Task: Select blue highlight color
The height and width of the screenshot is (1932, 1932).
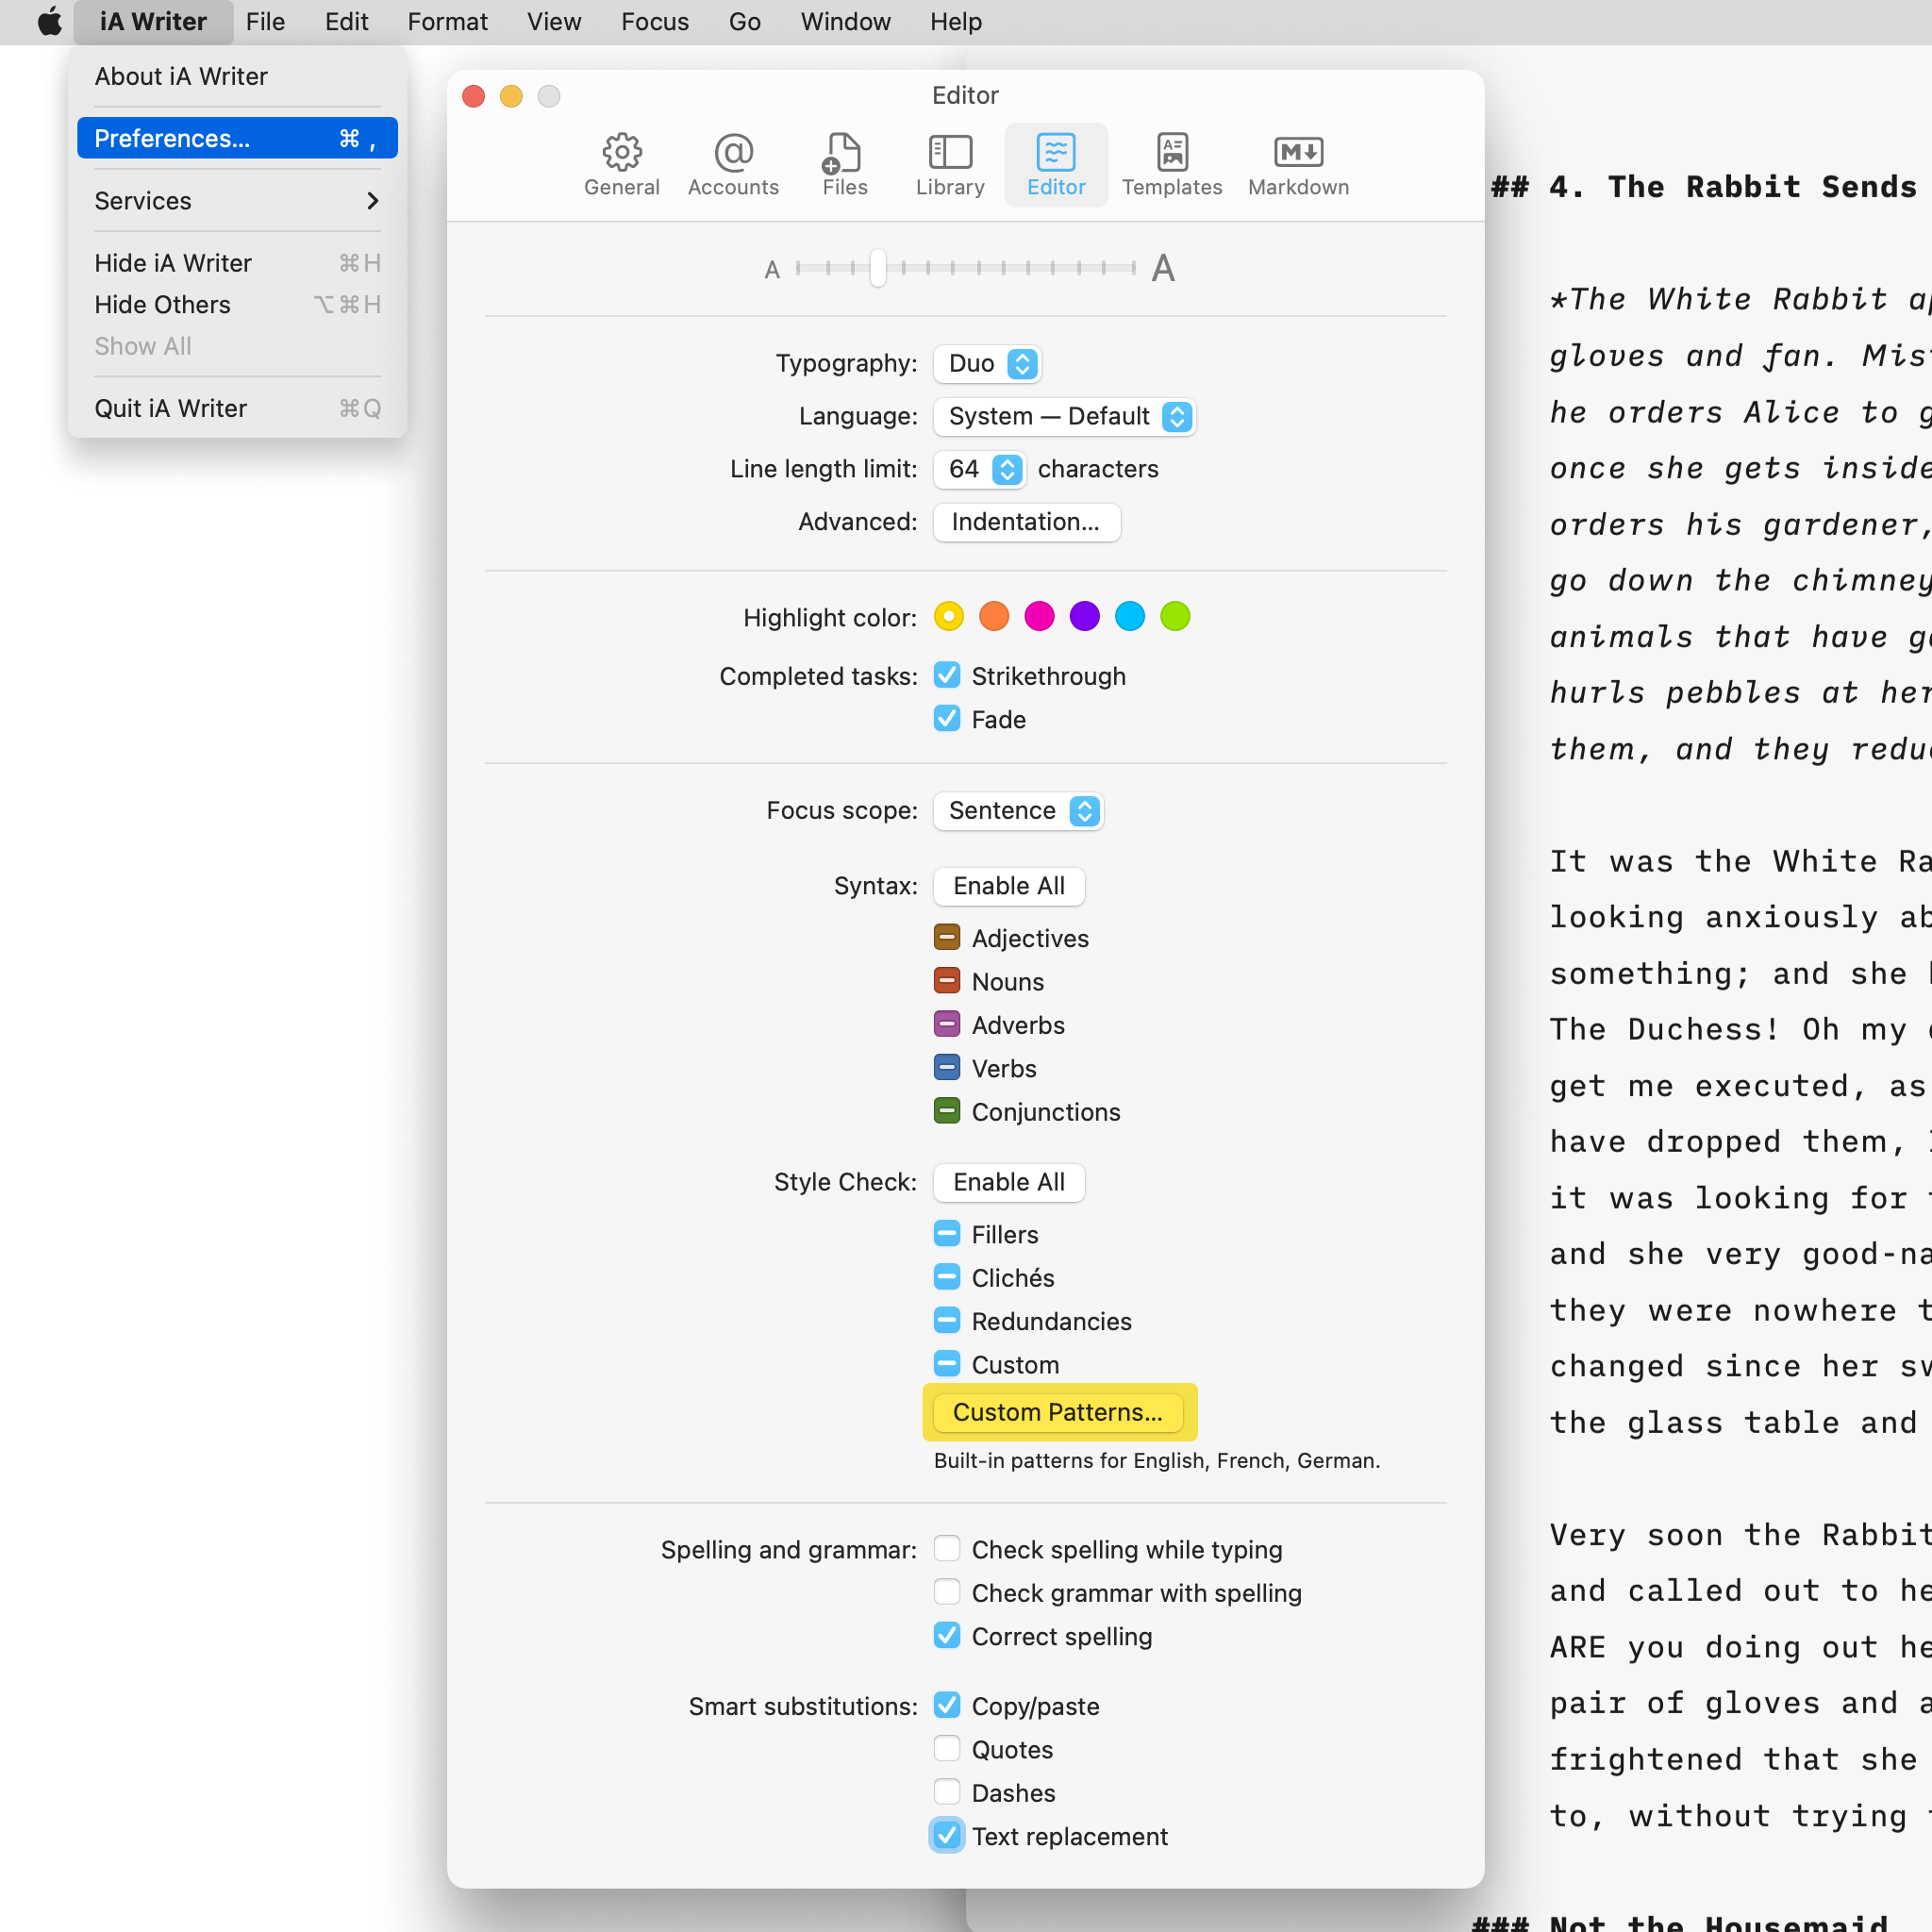Action: click(1130, 616)
